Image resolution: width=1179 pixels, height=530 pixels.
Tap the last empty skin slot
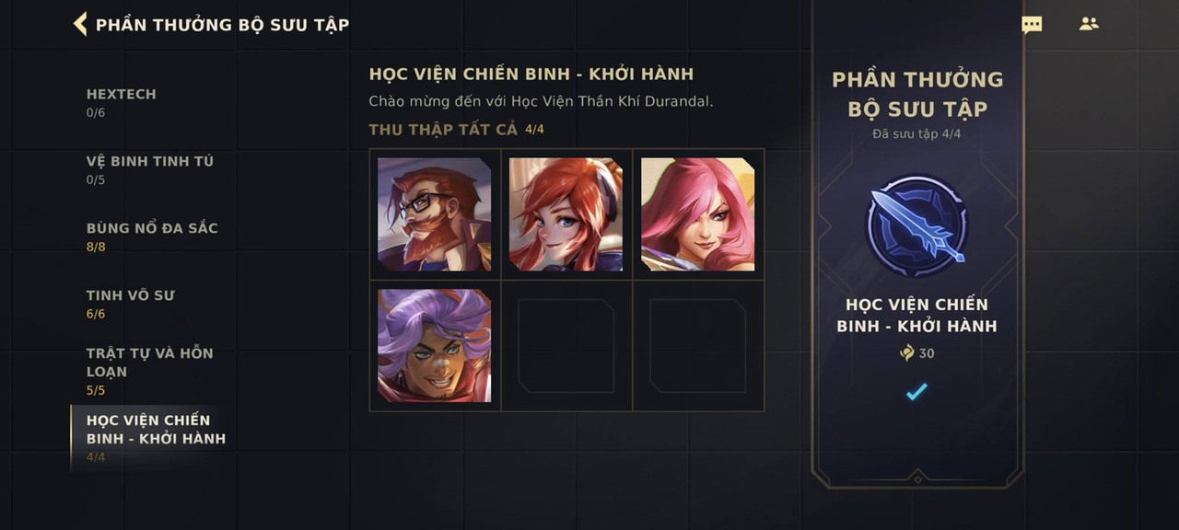697,346
